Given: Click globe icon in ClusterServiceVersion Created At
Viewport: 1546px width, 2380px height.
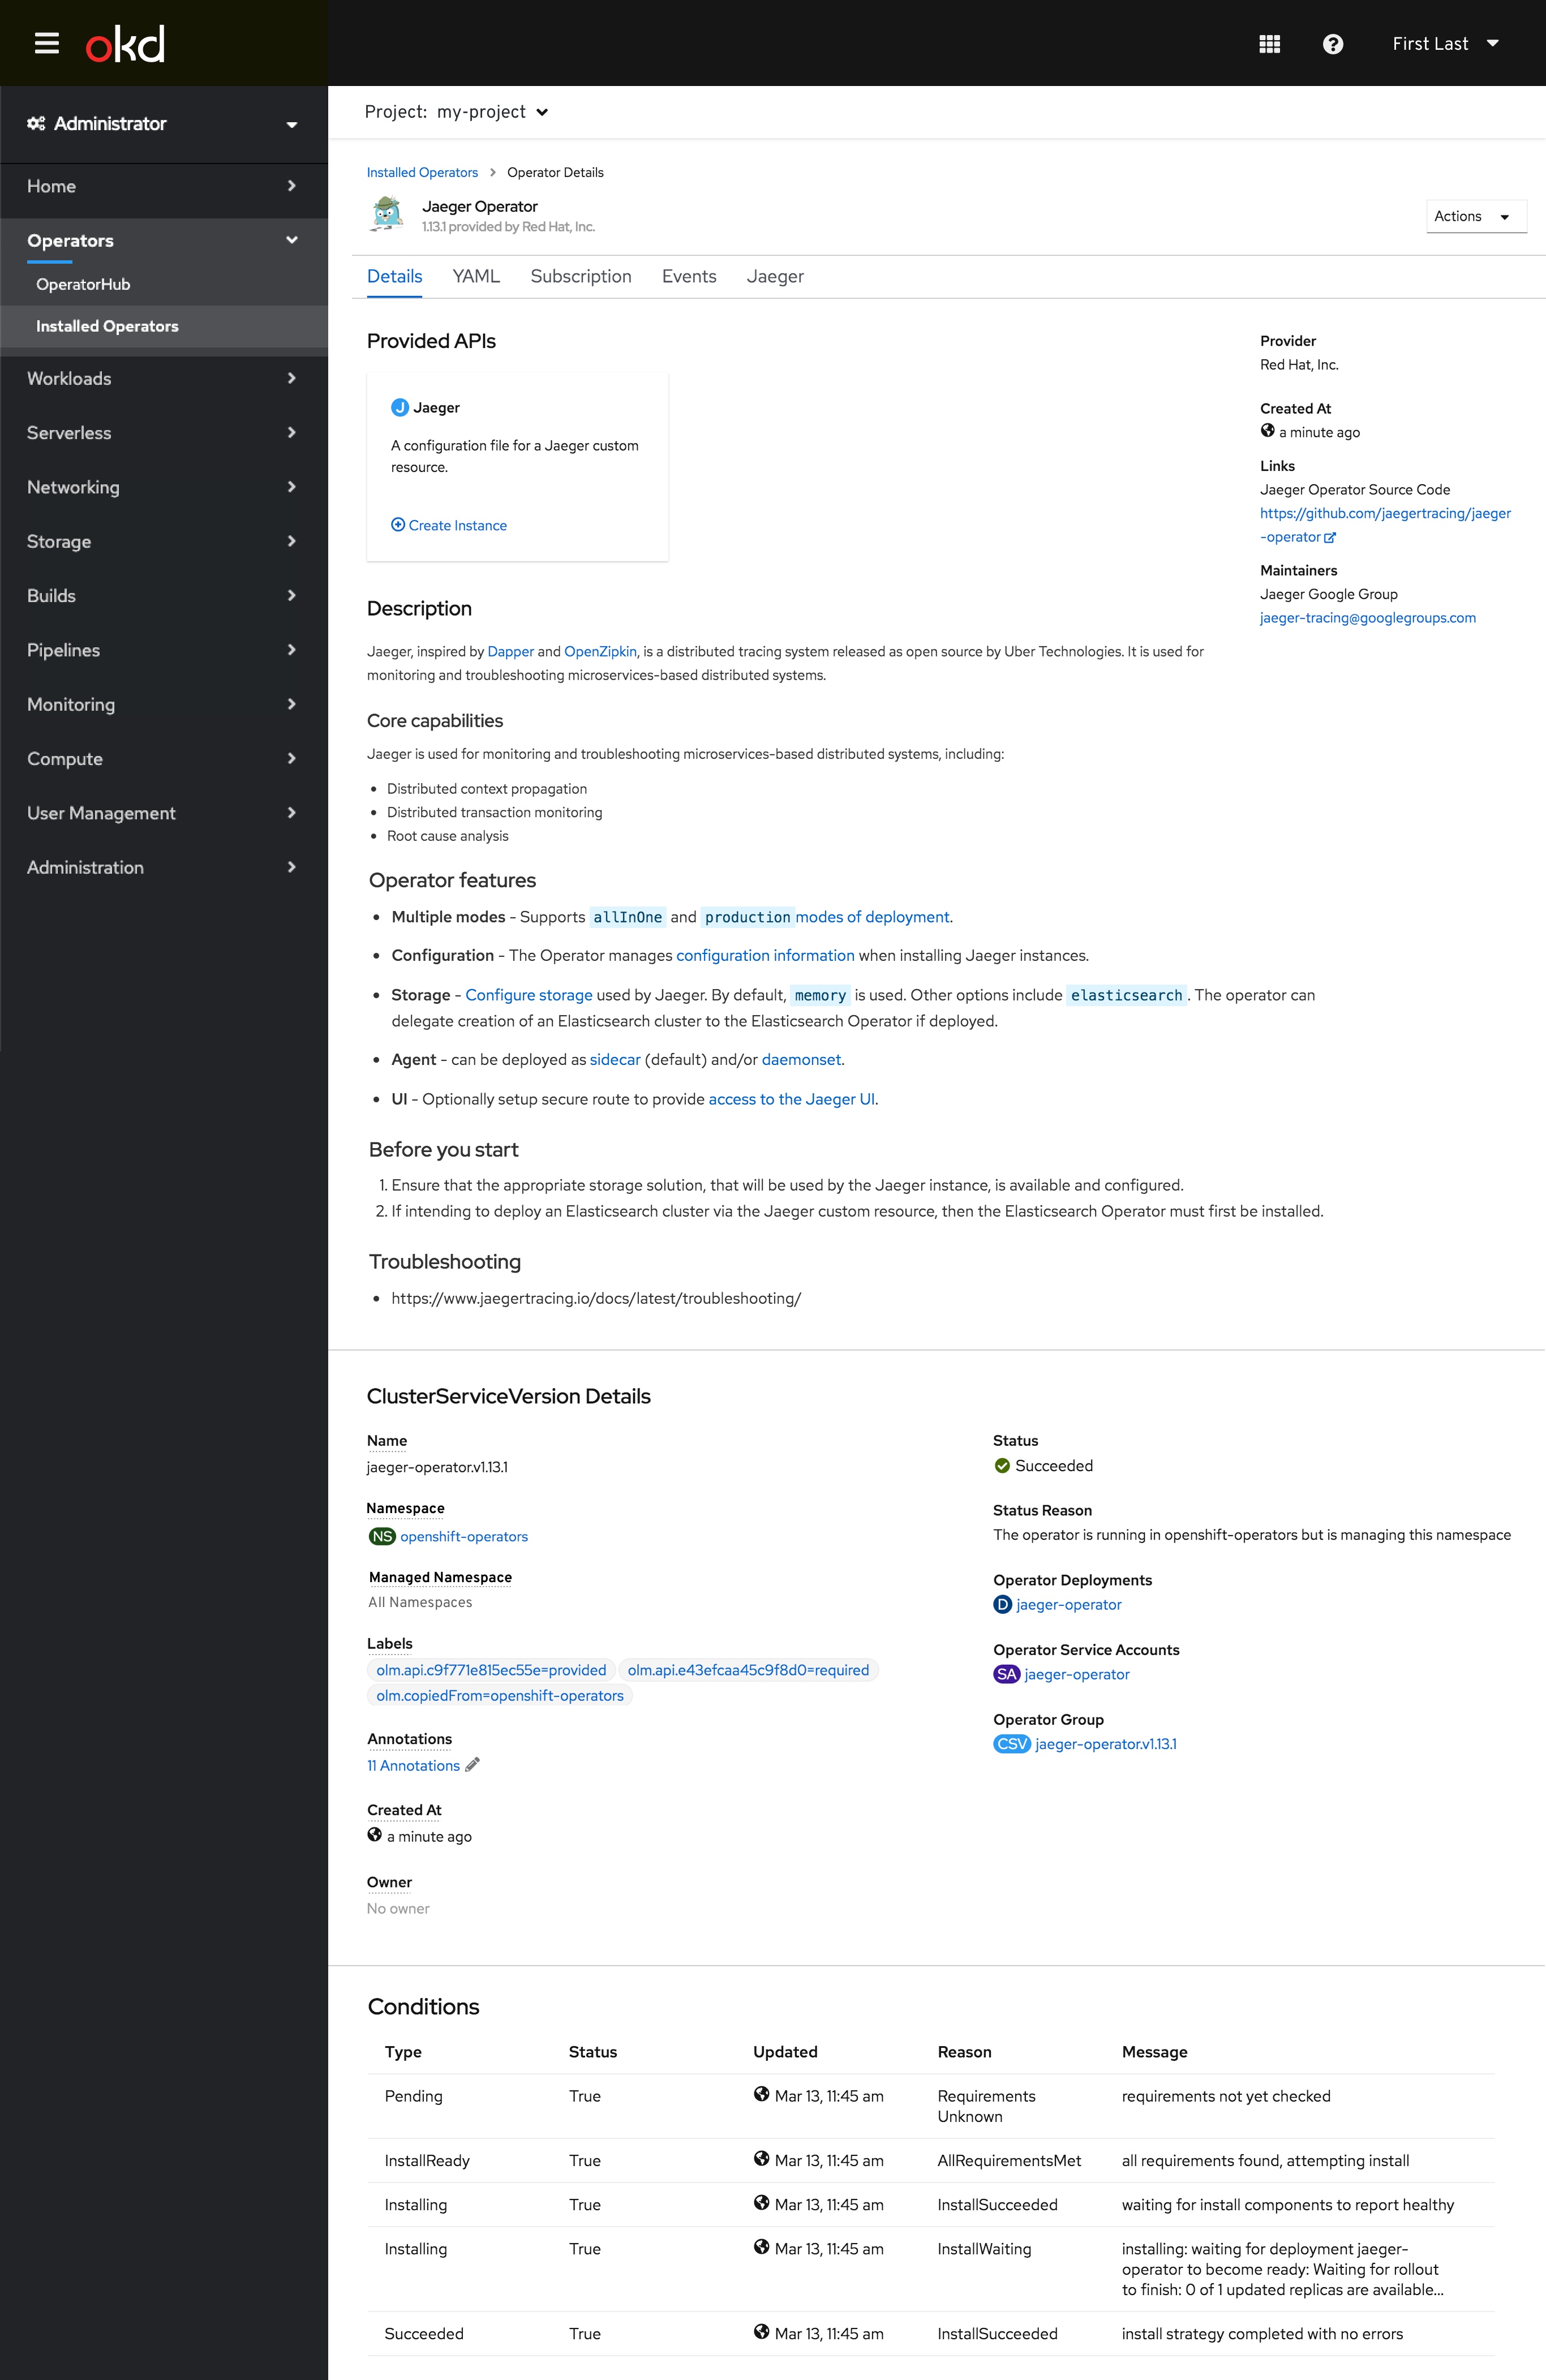Looking at the screenshot, I should point(374,1835).
